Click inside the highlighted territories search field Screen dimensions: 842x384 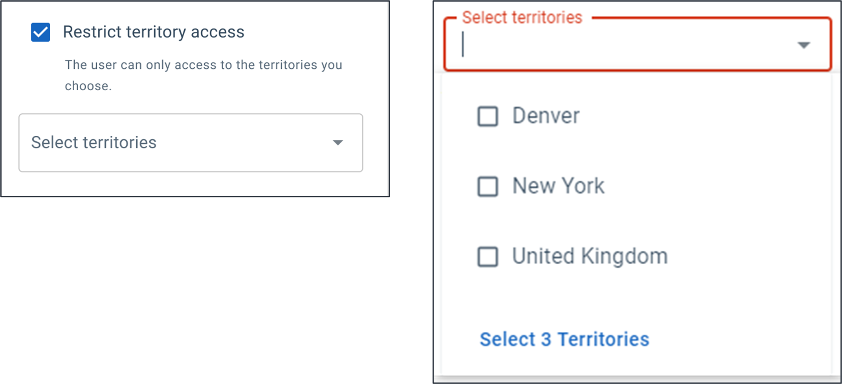[x=589, y=45]
